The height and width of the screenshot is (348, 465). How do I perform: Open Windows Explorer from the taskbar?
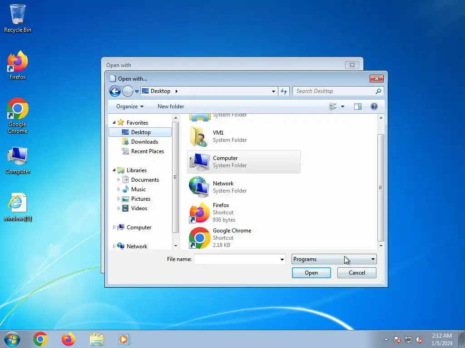[x=97, y=339]
